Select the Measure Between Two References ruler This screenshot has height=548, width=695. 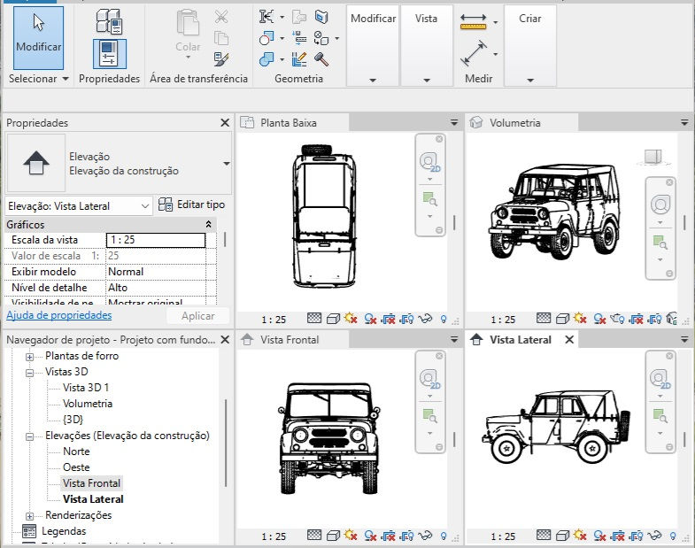tap(474, 21)
